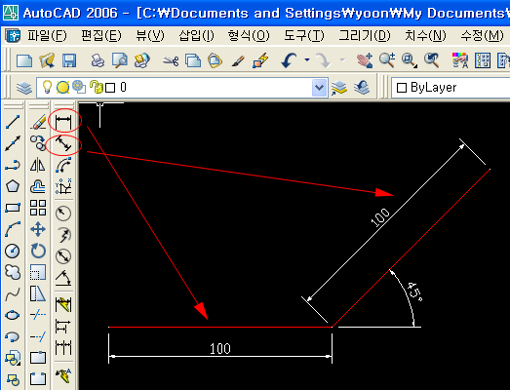This screenshot has width=510, height=390.
Task: Select the Aligned Dimension tool
Action: [x=63, y=143]
